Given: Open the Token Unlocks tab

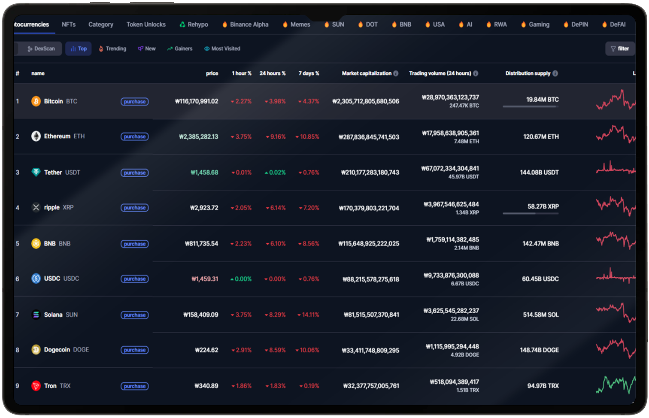Looking at the screenshot, I should (x=146, y=24).
